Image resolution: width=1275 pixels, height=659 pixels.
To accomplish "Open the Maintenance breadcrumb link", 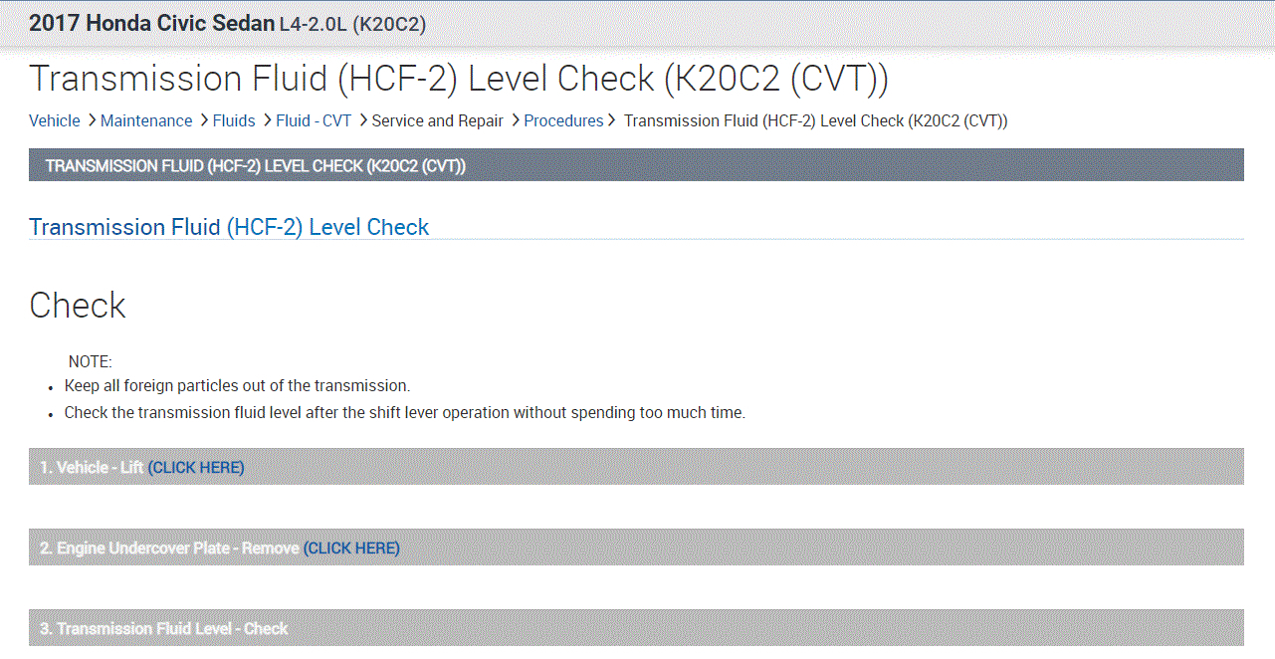I will pos(146,120).
